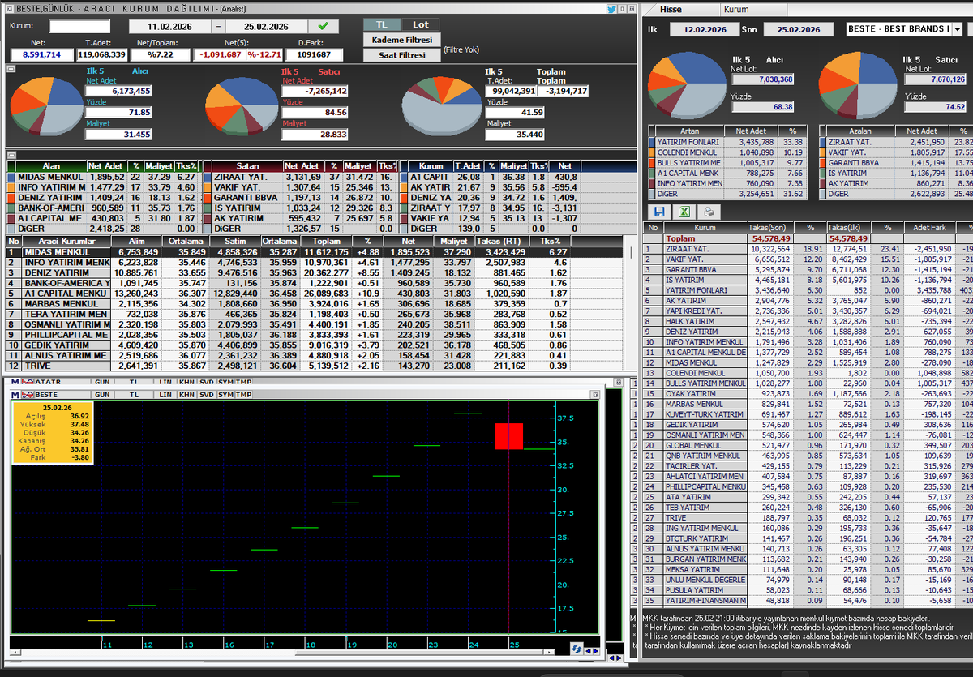Toggle GUN period on BESTE chart

coord(103,394)
